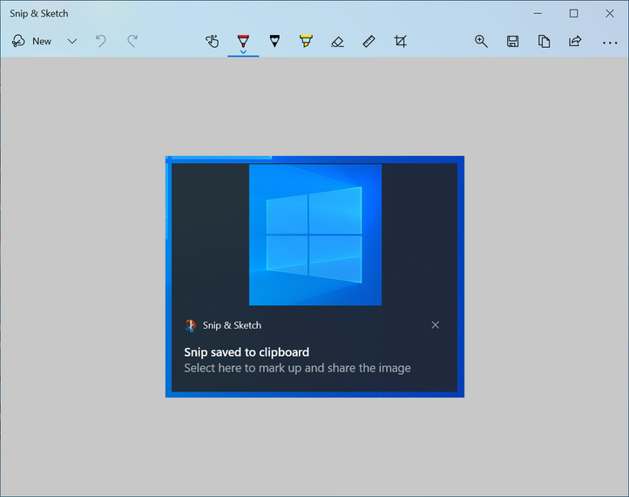This screenshot has height=497, width=629.
Task: Toggle Touch Writing mode
Action: (x=212, y=41)
